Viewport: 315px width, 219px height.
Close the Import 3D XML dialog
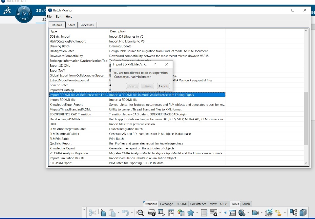pyautogui.click(x=167, y=64)
